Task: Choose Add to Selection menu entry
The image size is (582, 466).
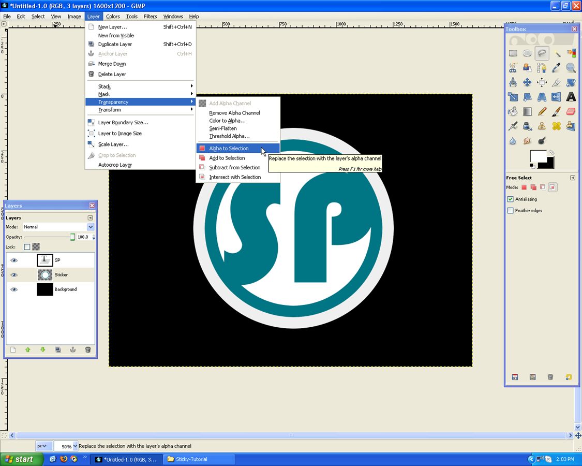Action: coord(238,158)
